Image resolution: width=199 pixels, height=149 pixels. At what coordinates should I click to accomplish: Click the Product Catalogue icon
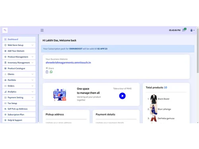click(6, 68)
